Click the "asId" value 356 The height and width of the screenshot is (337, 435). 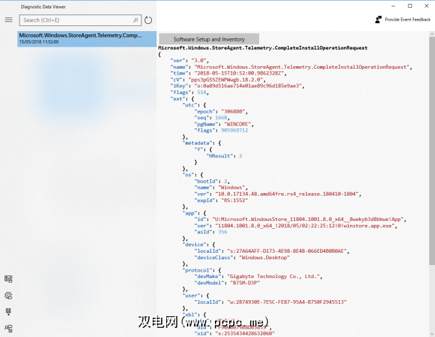tap(223, 232)
